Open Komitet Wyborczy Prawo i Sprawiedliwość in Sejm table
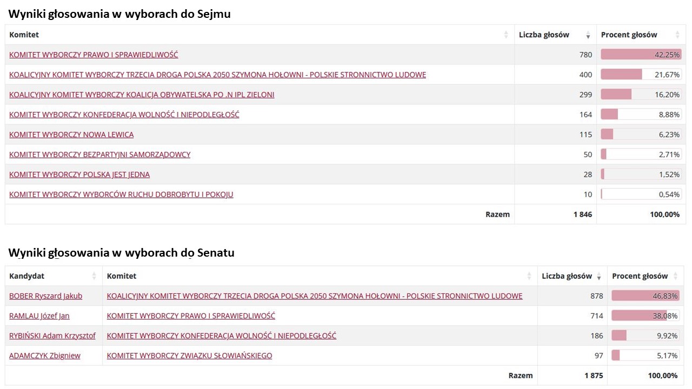 pos(94,55)
